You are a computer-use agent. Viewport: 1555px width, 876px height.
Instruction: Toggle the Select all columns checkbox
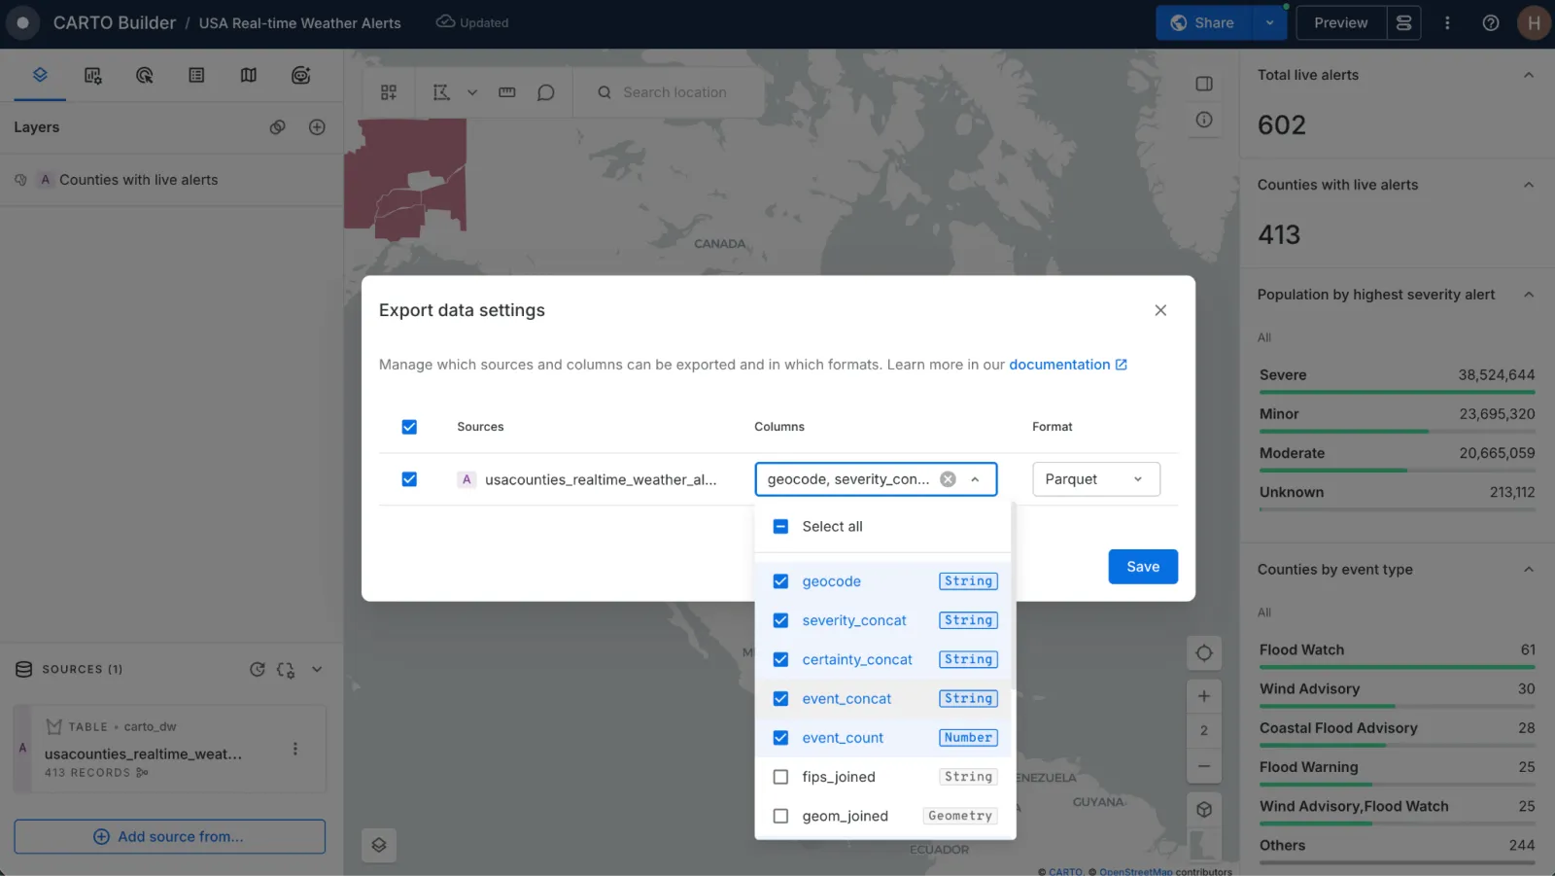tap(780, 526)
